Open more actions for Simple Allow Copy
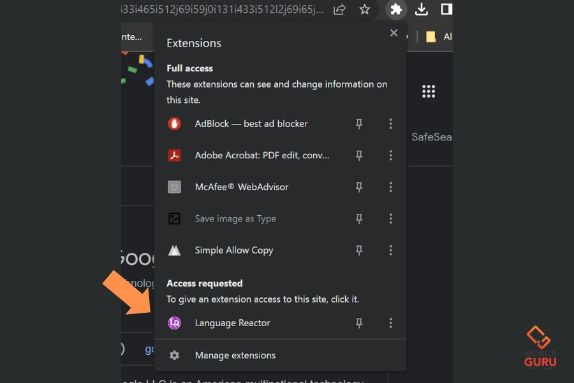The width and height of the screenshot is (574, 383). pos(391,250)
